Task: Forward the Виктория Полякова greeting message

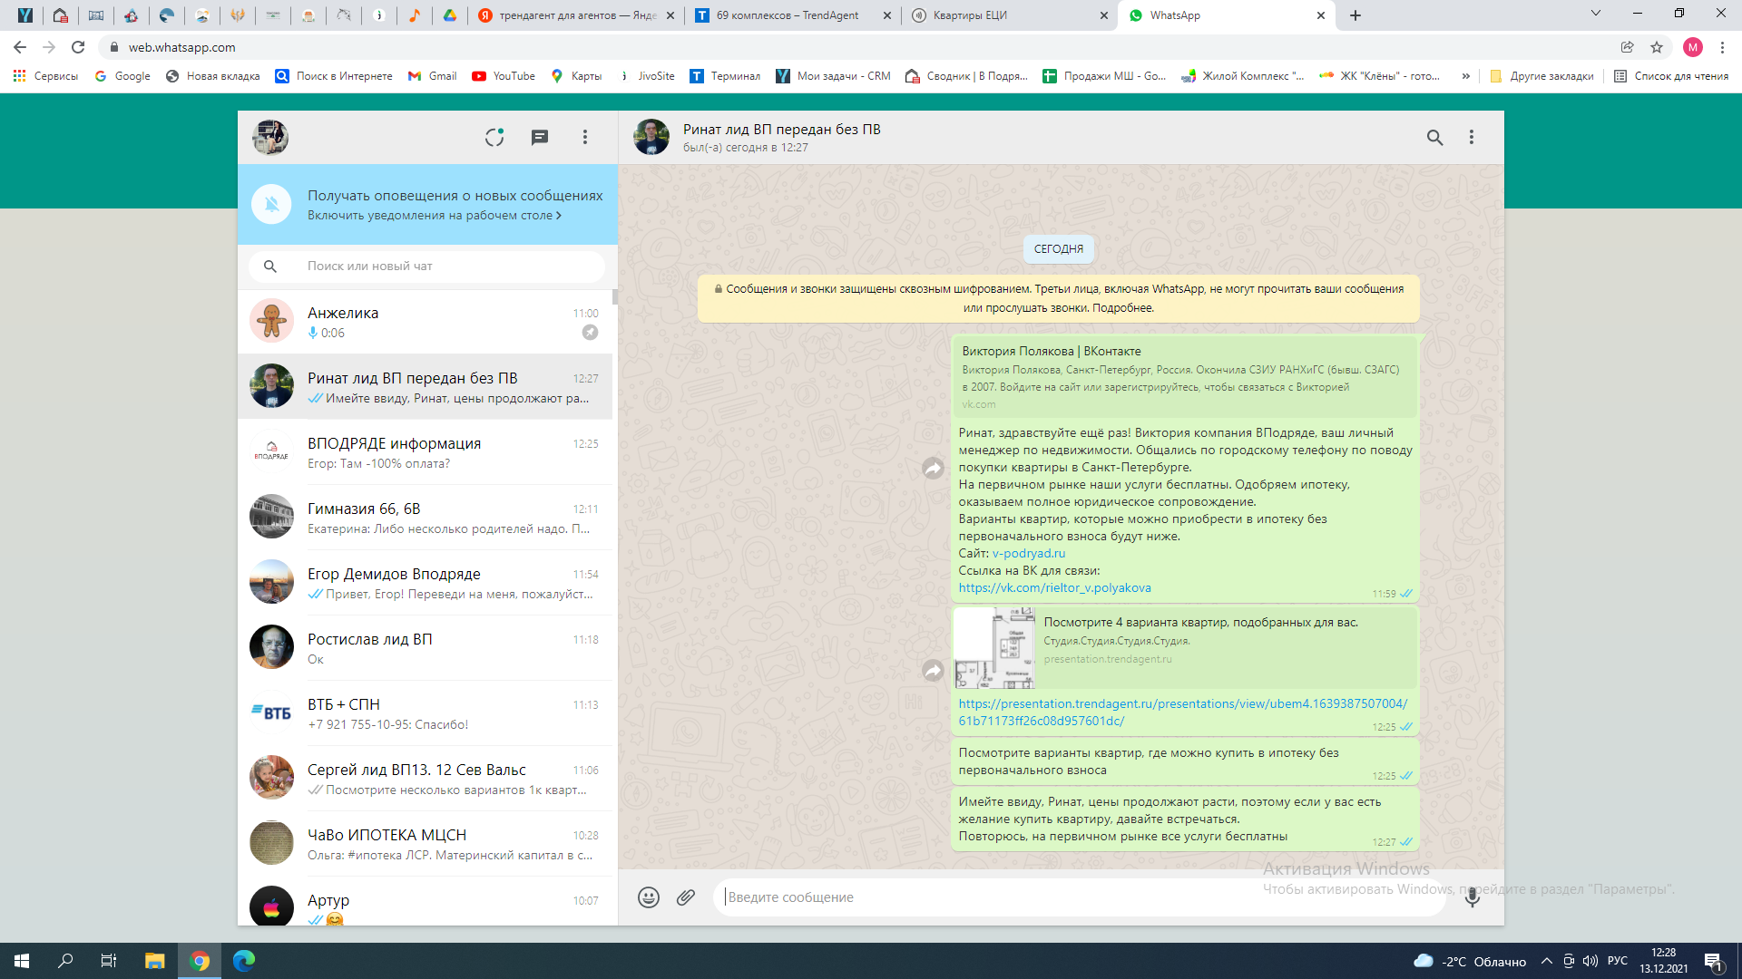Action: (933, 469)
